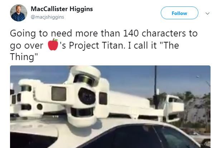Click the round camera lens on sensor rig

click(87, 96)
